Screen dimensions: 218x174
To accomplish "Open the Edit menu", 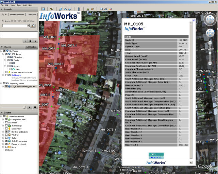I will coord(7,5).
